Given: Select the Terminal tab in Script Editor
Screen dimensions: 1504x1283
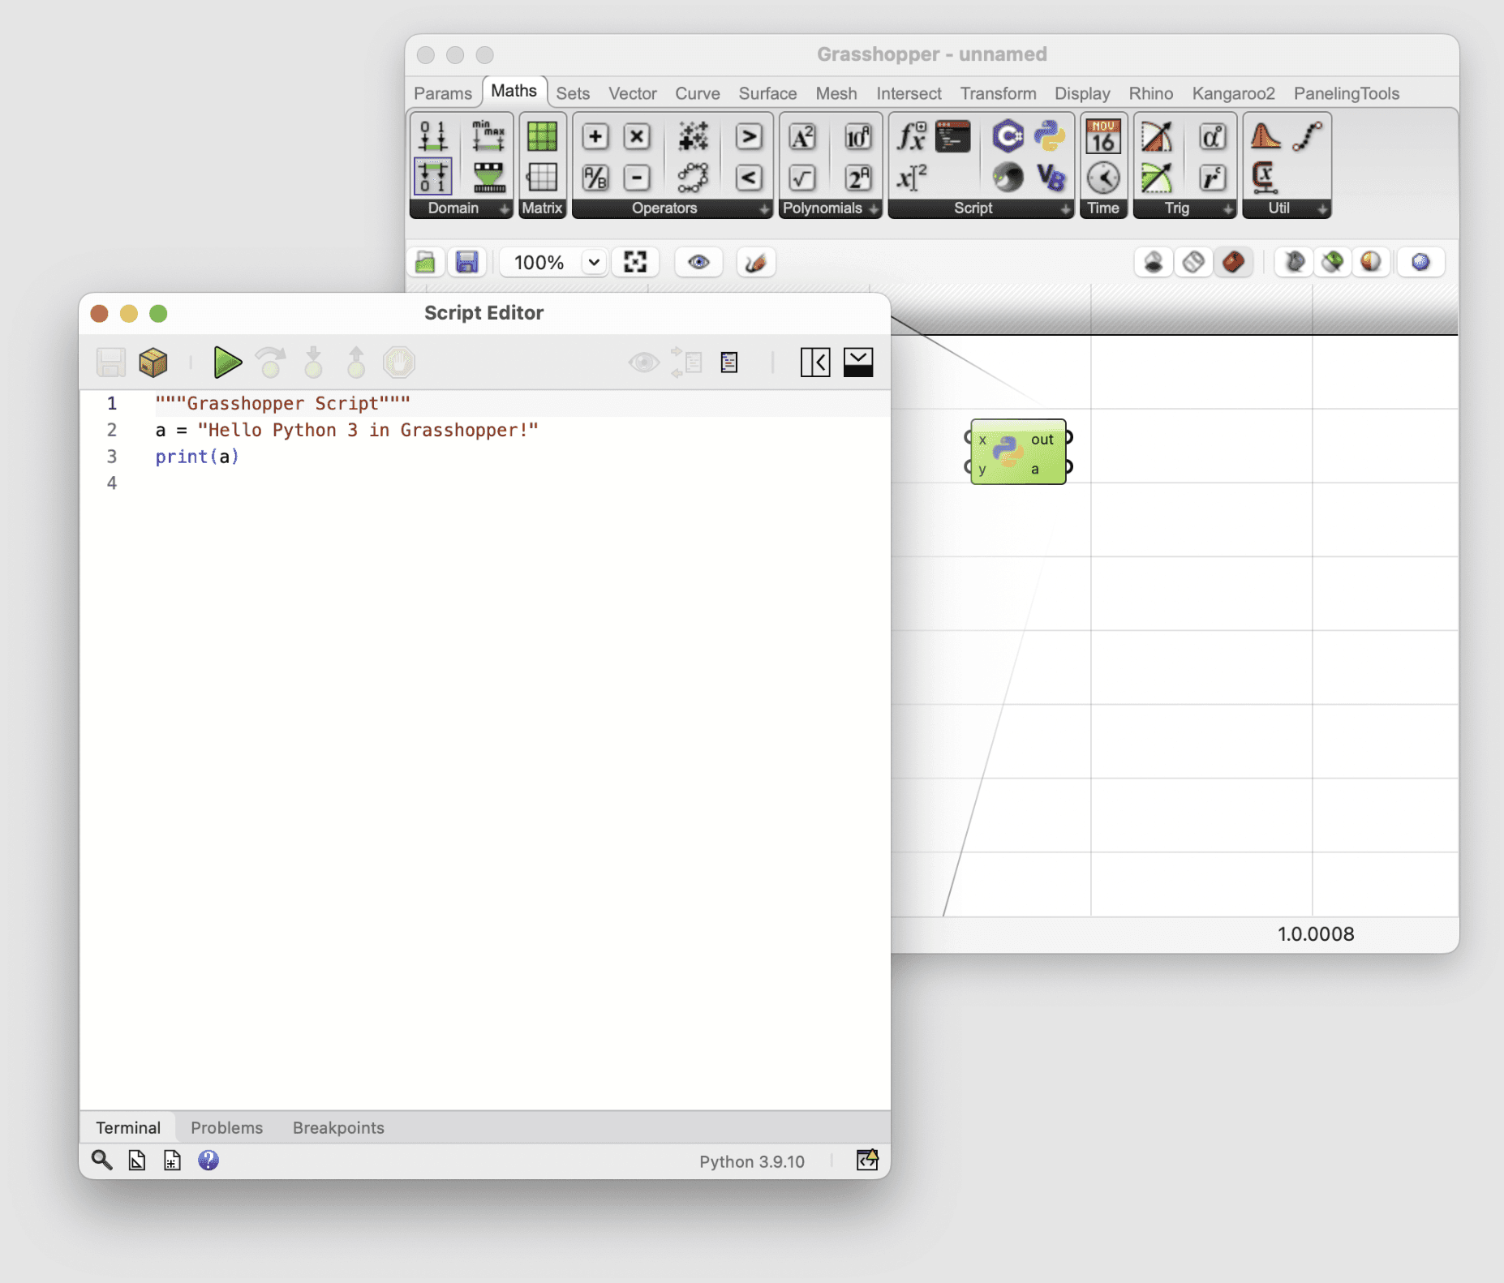Looking at the screenshot, I should 128,1127.
